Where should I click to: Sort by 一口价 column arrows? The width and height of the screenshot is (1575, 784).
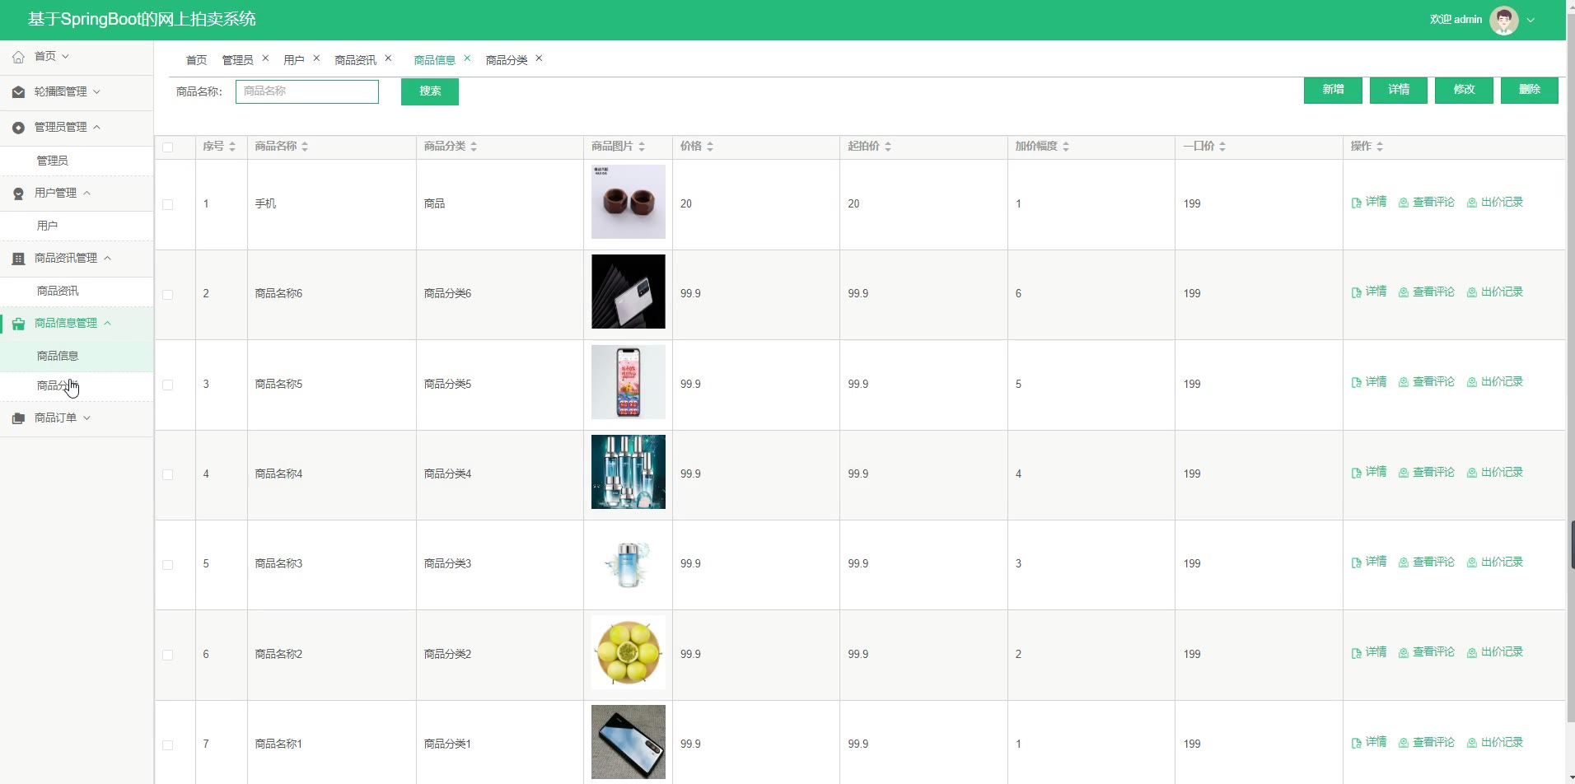pos(1222,147)
